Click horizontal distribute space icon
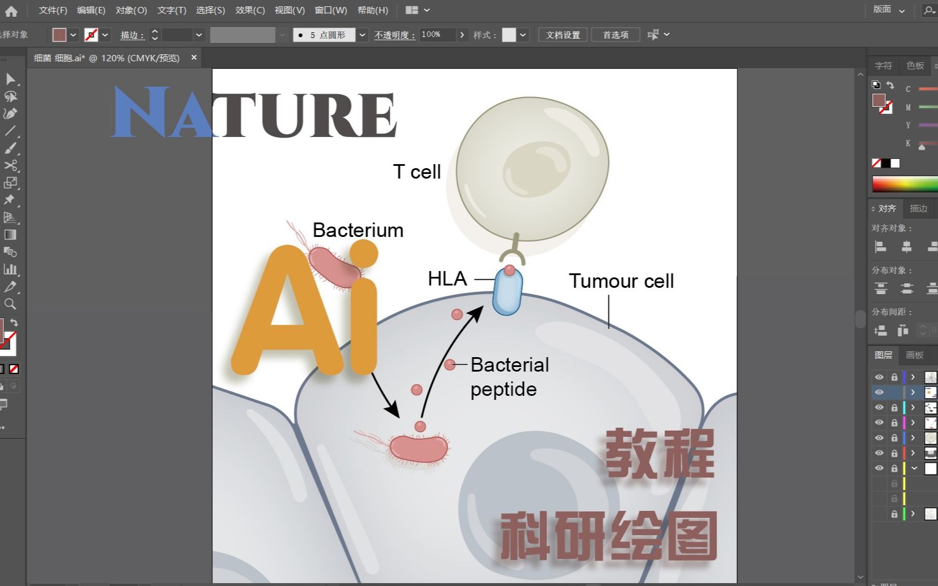The height and width of the screenshot is (586, 938). click(903, 331)
